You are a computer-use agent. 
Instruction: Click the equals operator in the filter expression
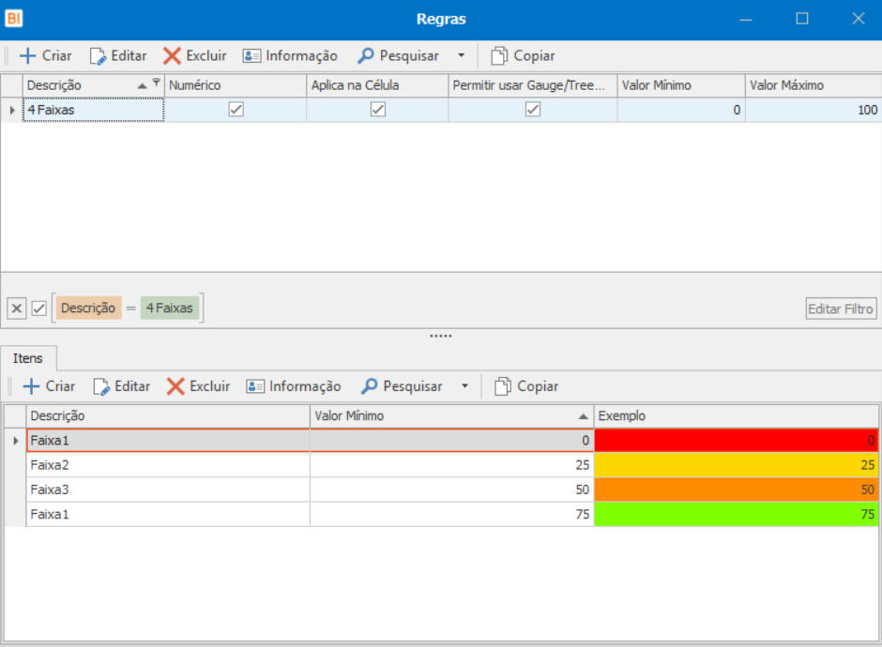(131, 308)
